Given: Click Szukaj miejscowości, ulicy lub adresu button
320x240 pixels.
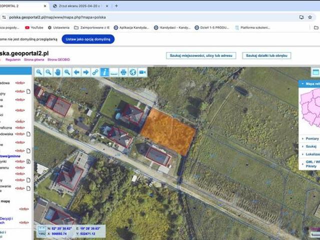Looking at the screenshot, I should [201, 55].
